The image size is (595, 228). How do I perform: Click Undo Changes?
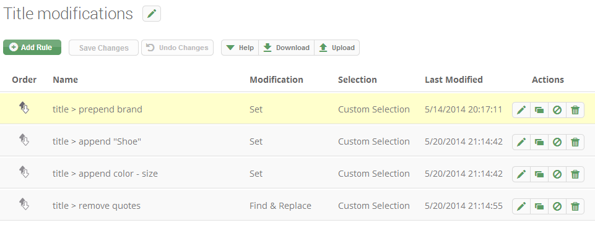click(177, 48)
